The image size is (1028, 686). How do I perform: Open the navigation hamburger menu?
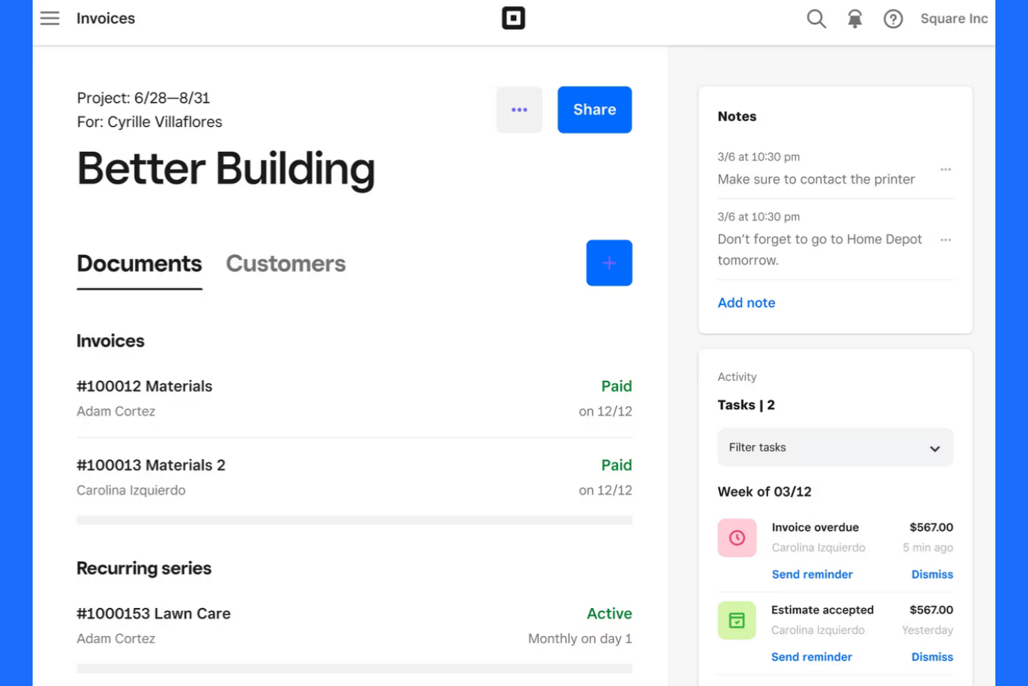tap(49, 18)
